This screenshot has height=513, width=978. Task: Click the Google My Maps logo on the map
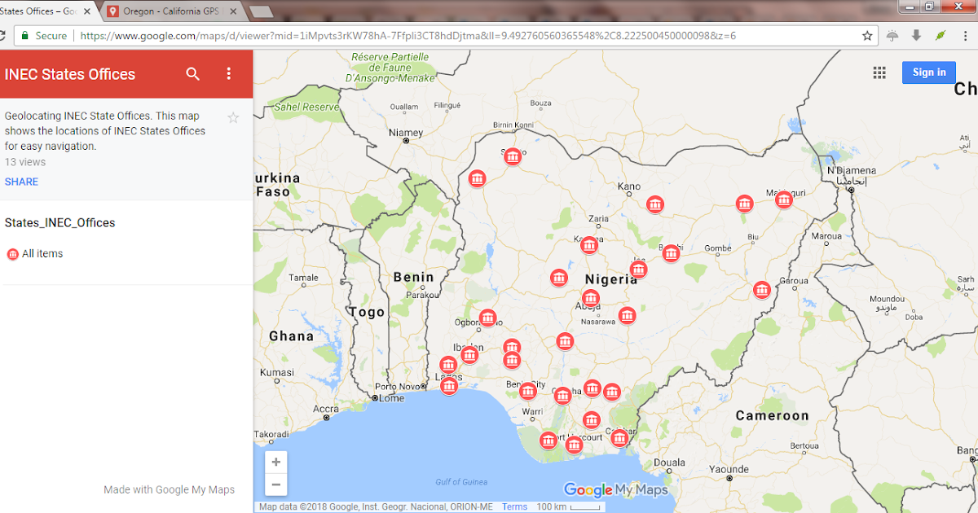coord(615,489)
